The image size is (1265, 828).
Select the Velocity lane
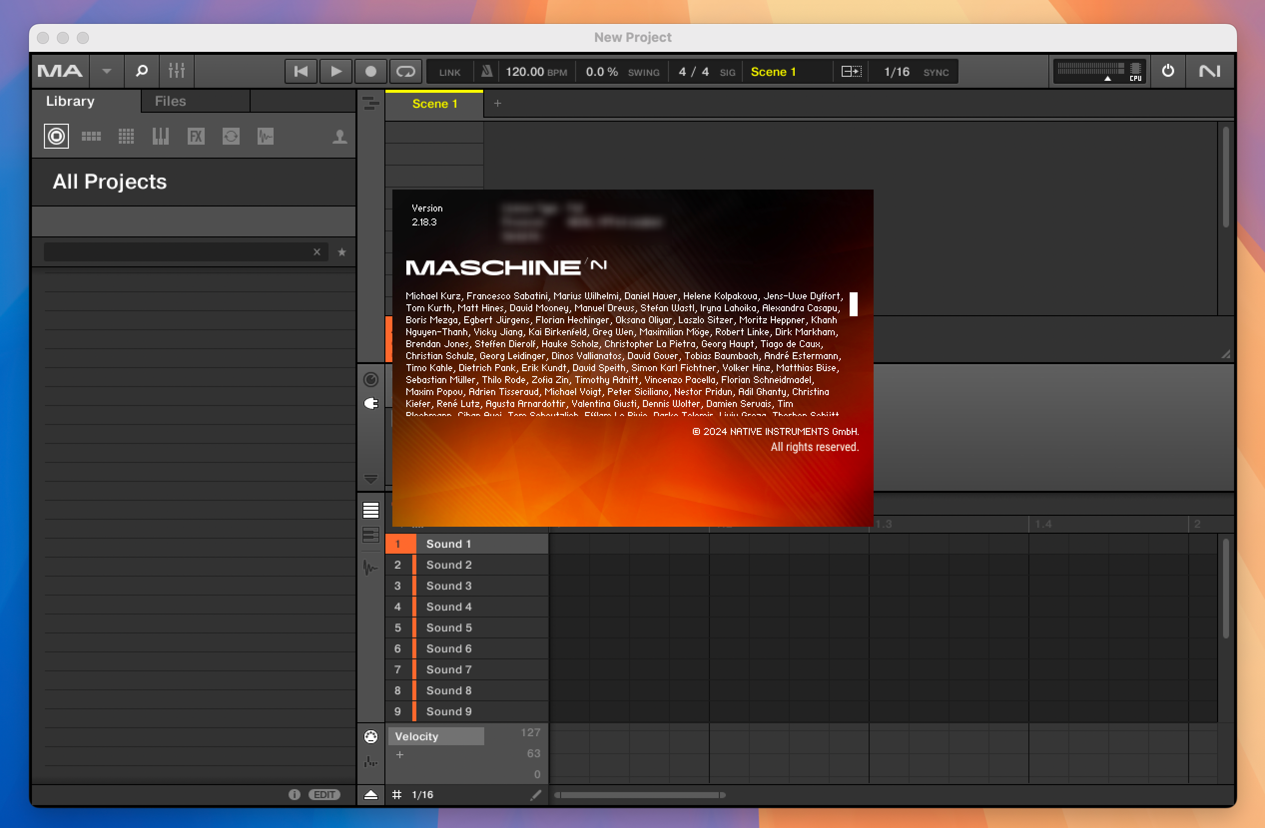[436, 736]
